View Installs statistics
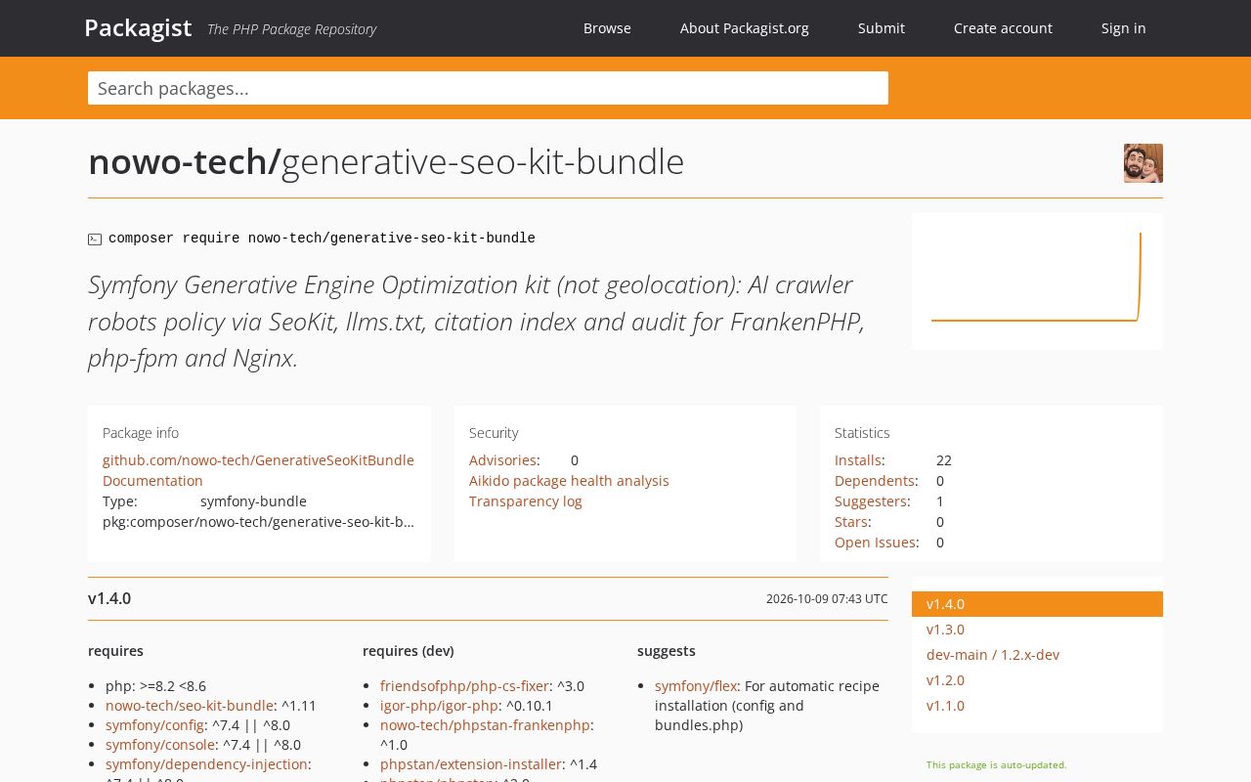The image size is (1251, 782). 858,460
